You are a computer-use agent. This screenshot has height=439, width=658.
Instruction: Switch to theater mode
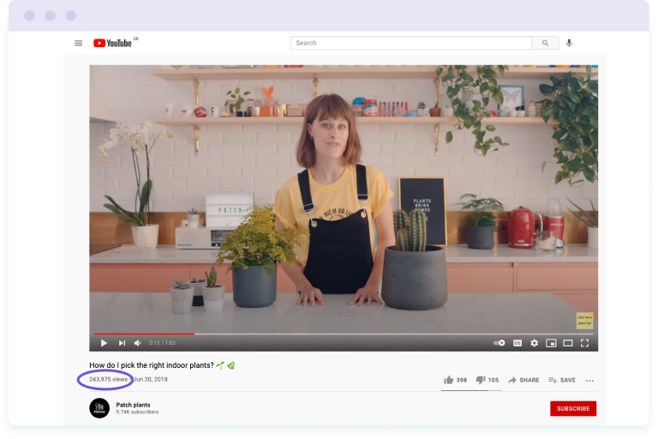coord(567,343)
